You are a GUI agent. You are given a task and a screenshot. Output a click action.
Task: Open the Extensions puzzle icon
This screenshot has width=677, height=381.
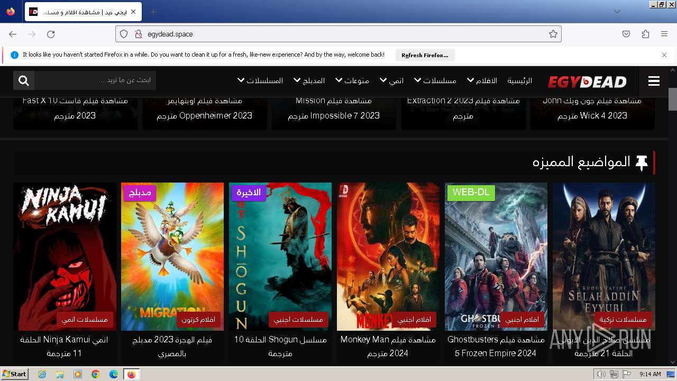click(x=645, y=34)
